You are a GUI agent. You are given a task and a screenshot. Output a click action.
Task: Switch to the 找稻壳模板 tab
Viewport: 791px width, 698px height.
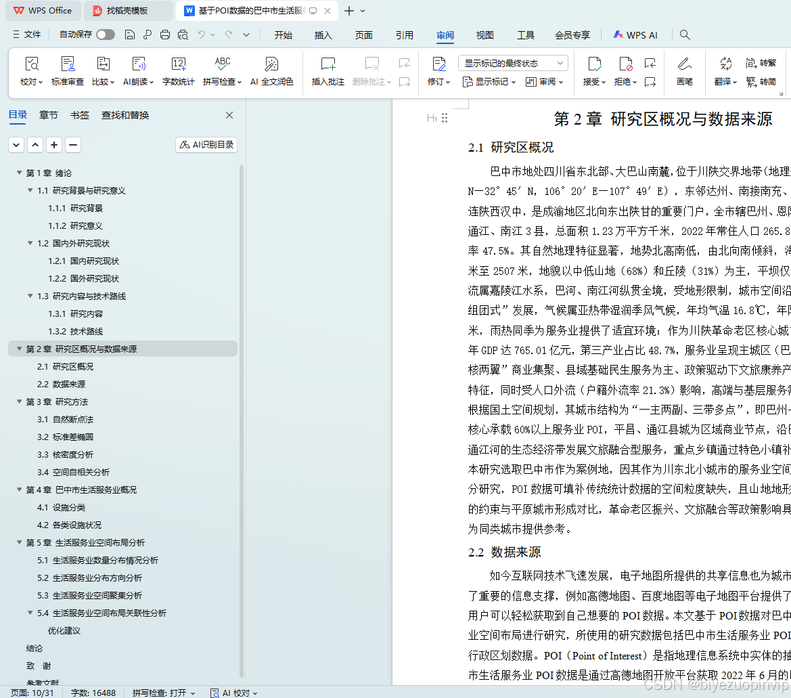[x=128, y=11]
